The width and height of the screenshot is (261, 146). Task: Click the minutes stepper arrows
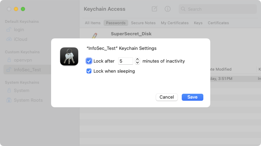tap(137, 61)
